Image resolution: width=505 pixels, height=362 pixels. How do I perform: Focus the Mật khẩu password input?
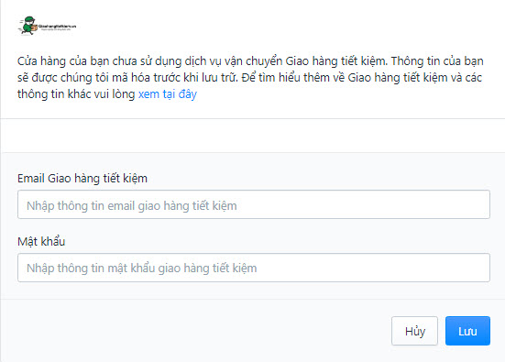coord(254,268)
